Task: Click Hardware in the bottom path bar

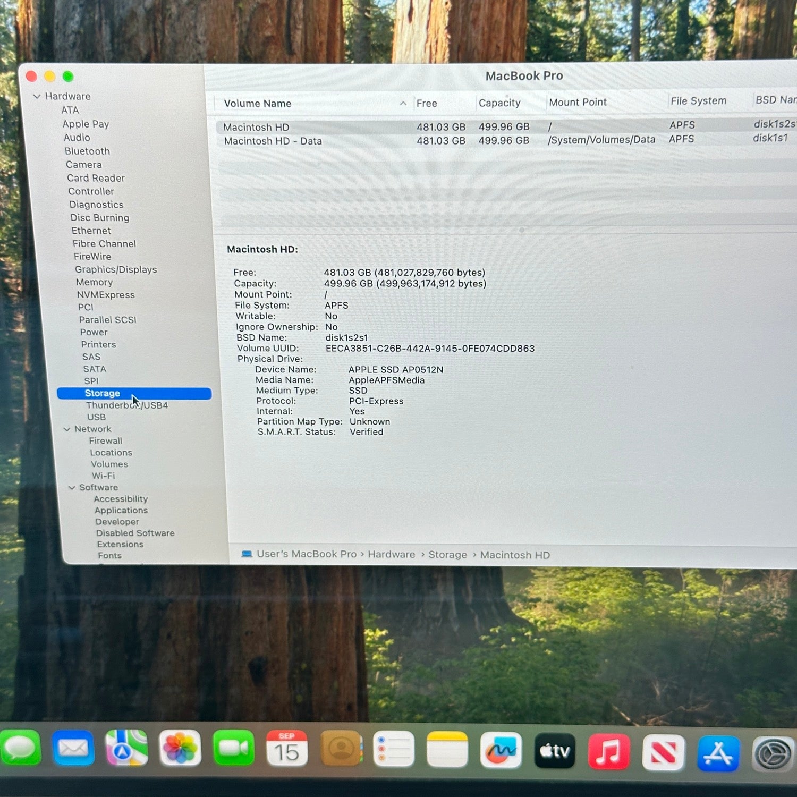Action: pyautogui.click(x=391, y=554)
